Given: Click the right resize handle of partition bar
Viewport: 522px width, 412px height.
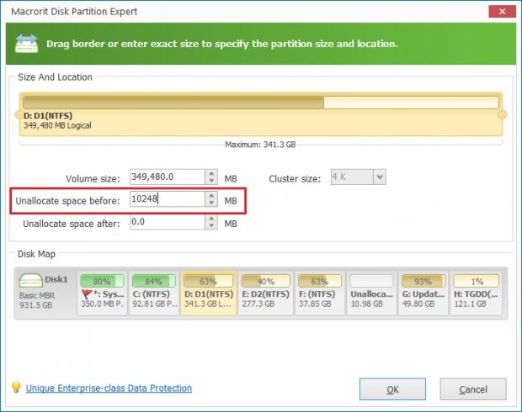Looking at the screenshot, I should pyautogui.click(x=503, y=114).
